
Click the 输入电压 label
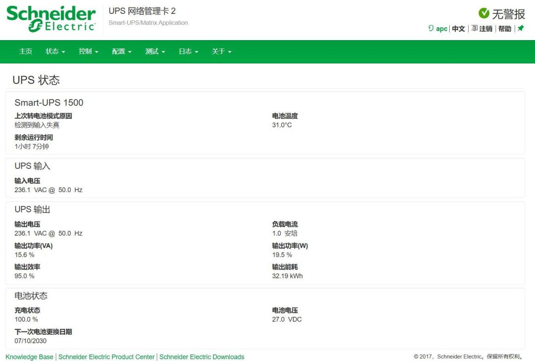point(27,181)
